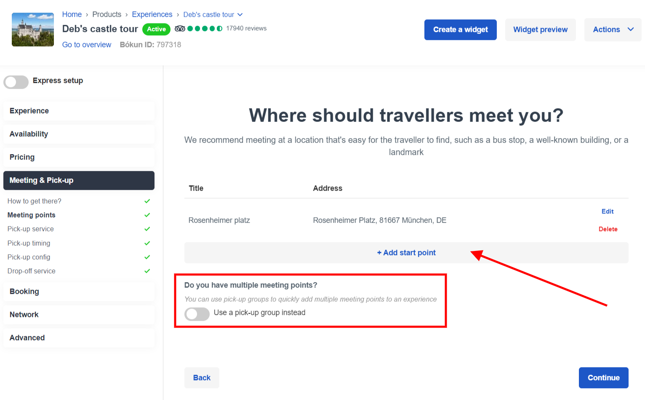Click the castle tour thumbnail image
This screenshot has height=400, width=645.
tap(33, 29)
